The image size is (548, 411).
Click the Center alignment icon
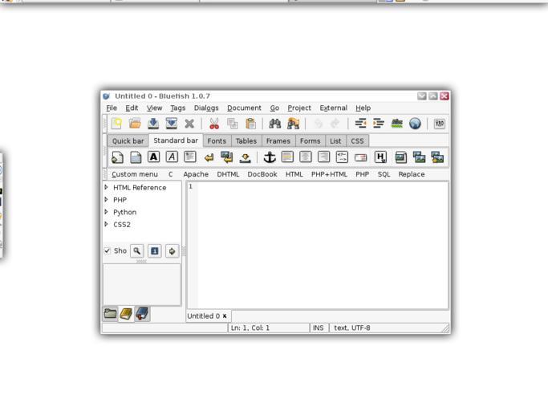[306, 157]
